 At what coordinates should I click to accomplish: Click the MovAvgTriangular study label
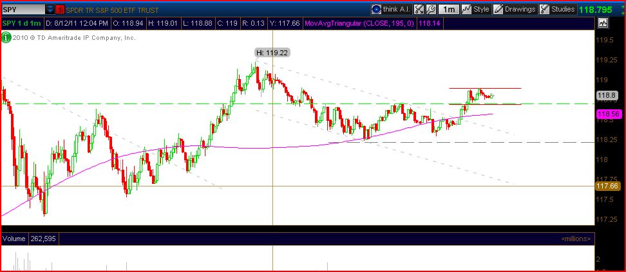(x=359, y=24)
